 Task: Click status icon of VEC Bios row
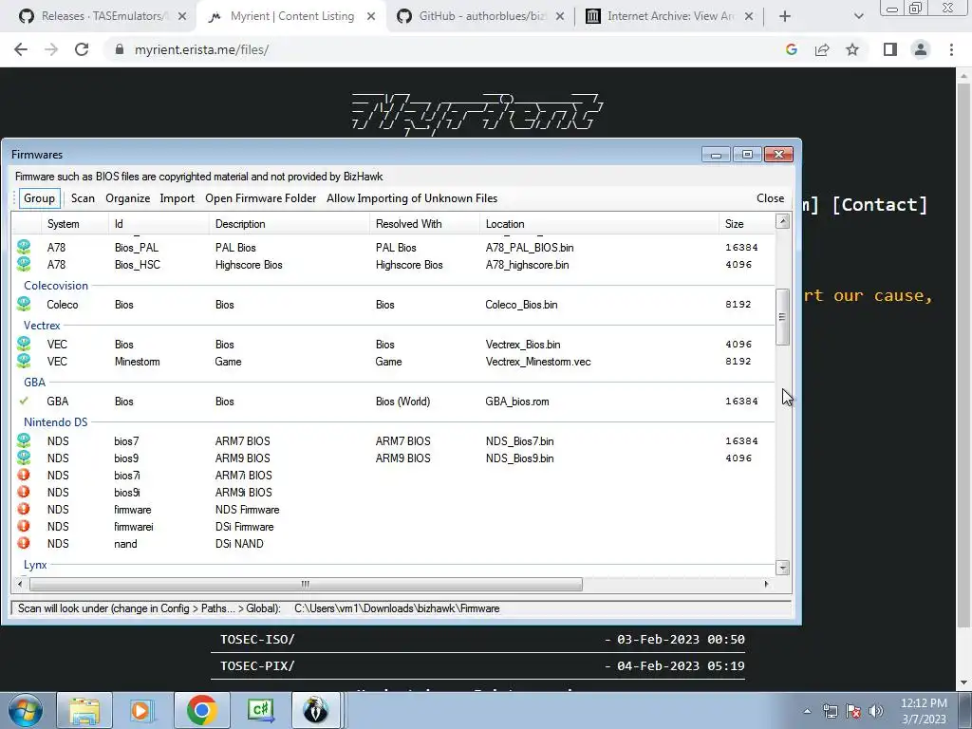click(x=24, y=344)
